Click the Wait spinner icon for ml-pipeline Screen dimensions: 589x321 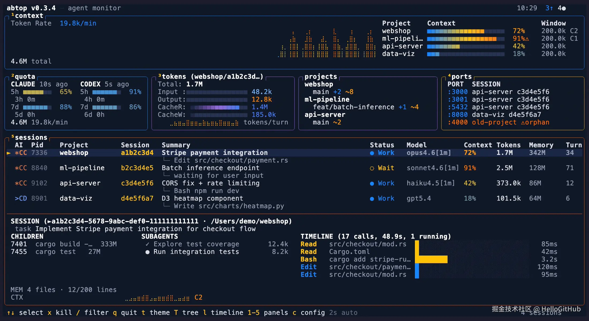[372, 168]
